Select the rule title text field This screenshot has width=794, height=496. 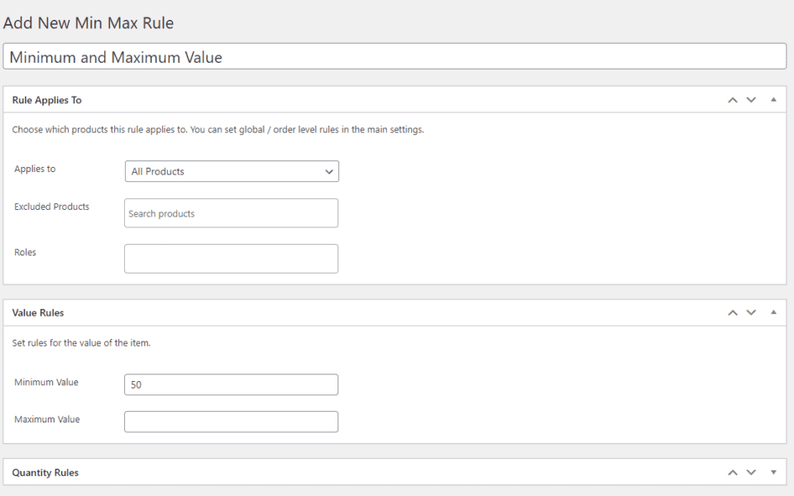tap(397, 56)
